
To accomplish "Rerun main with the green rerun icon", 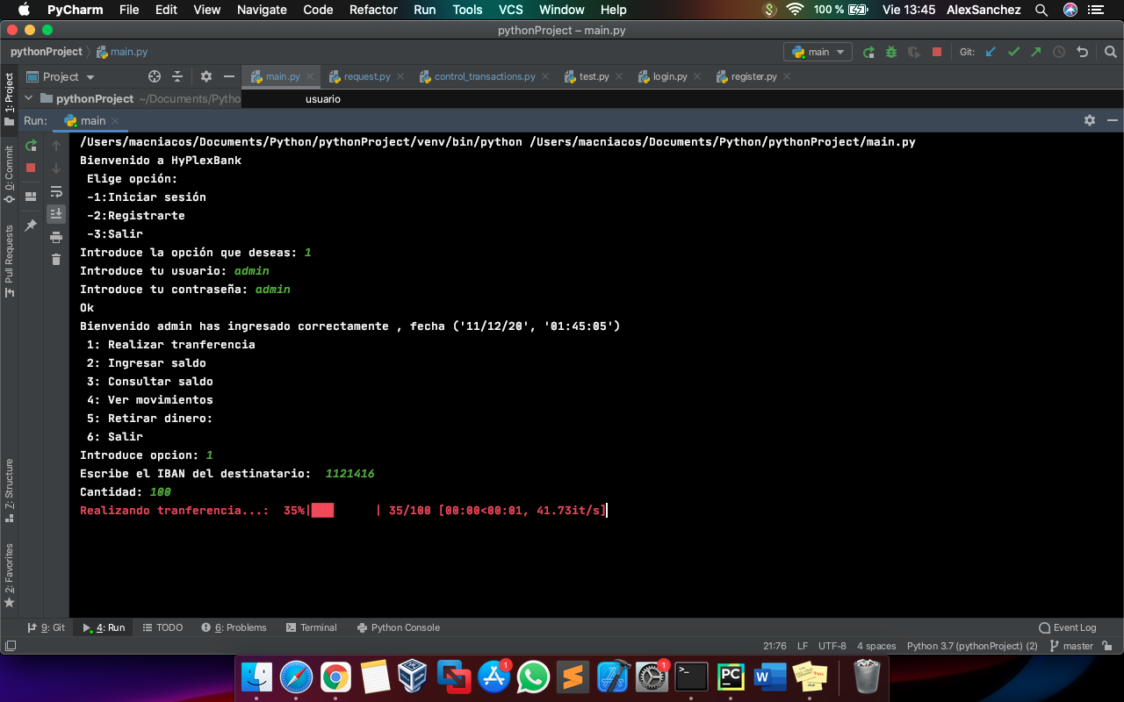I will (31, 146).
